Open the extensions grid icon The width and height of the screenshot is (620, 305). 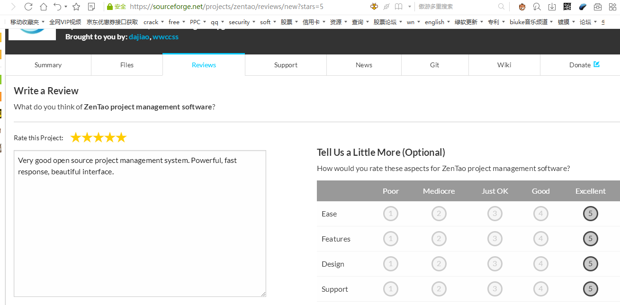pos(612,7)
